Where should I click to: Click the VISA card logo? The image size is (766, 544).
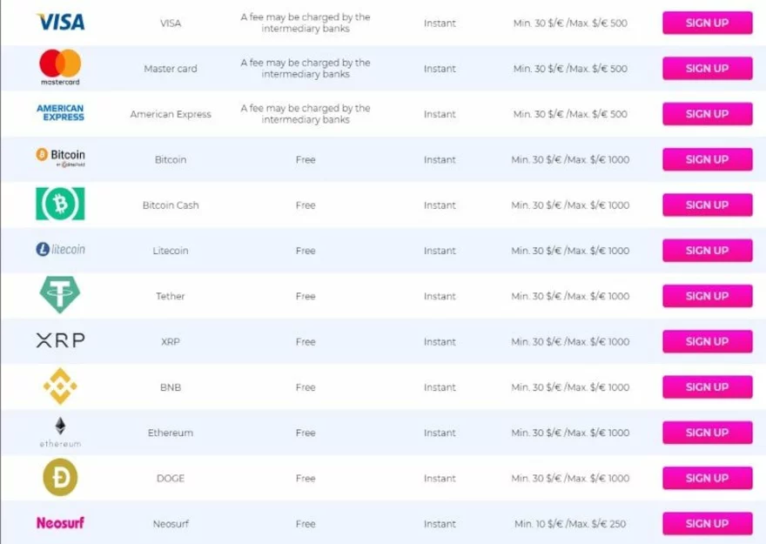point(60,23)
